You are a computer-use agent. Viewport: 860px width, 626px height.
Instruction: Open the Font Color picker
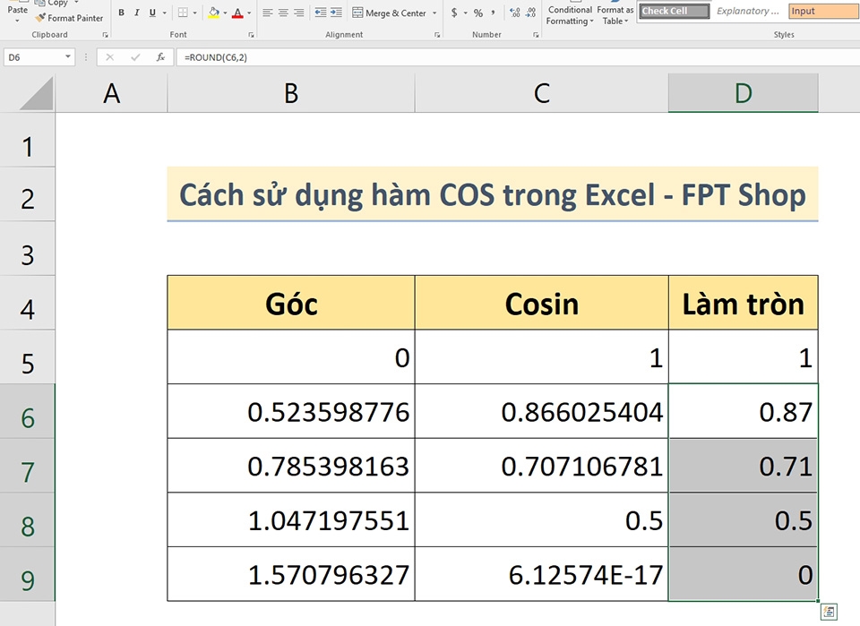[247, 13]
